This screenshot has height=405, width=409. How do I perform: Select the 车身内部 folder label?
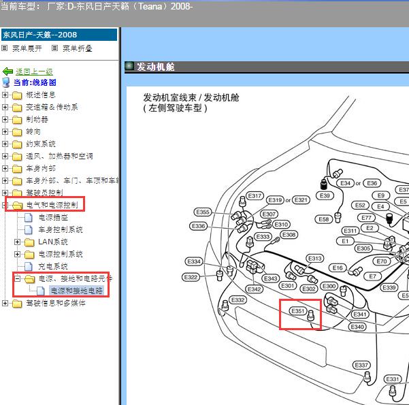(41, 168)
